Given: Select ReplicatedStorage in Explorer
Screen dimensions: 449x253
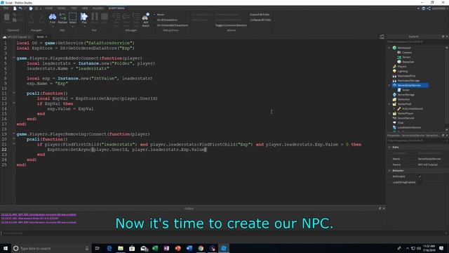Looking at the screenshot, I should [408, 81].
